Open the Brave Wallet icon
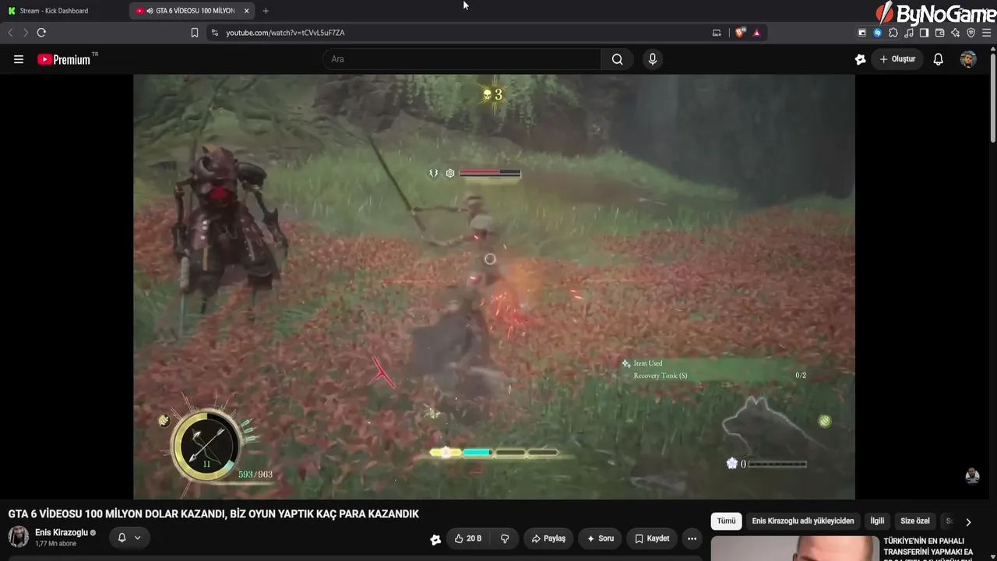997x561 pixels. [939, 33]
